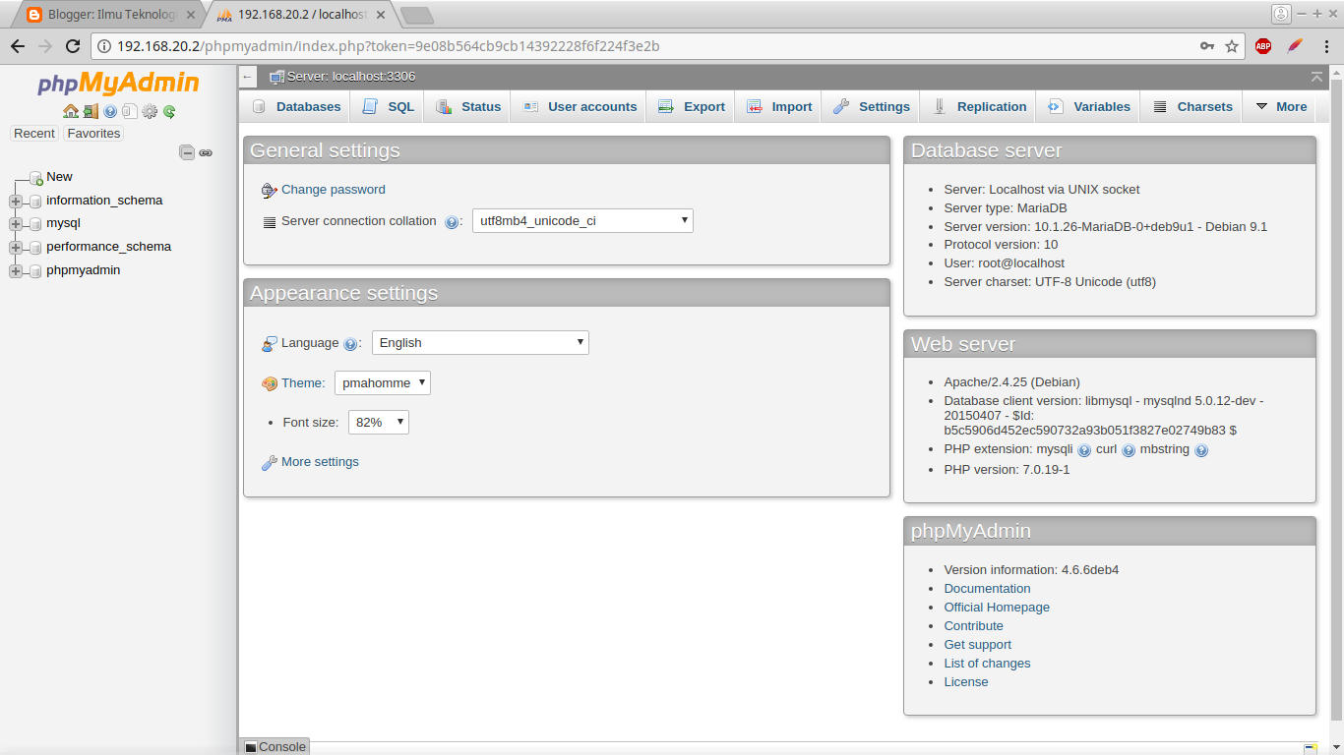Switch to the SQL tab
Viewport: 1344px width, 755px height.
[388, 107]
